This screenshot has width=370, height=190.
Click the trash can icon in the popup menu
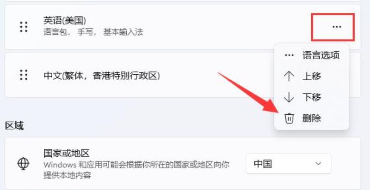coord(289,118)
